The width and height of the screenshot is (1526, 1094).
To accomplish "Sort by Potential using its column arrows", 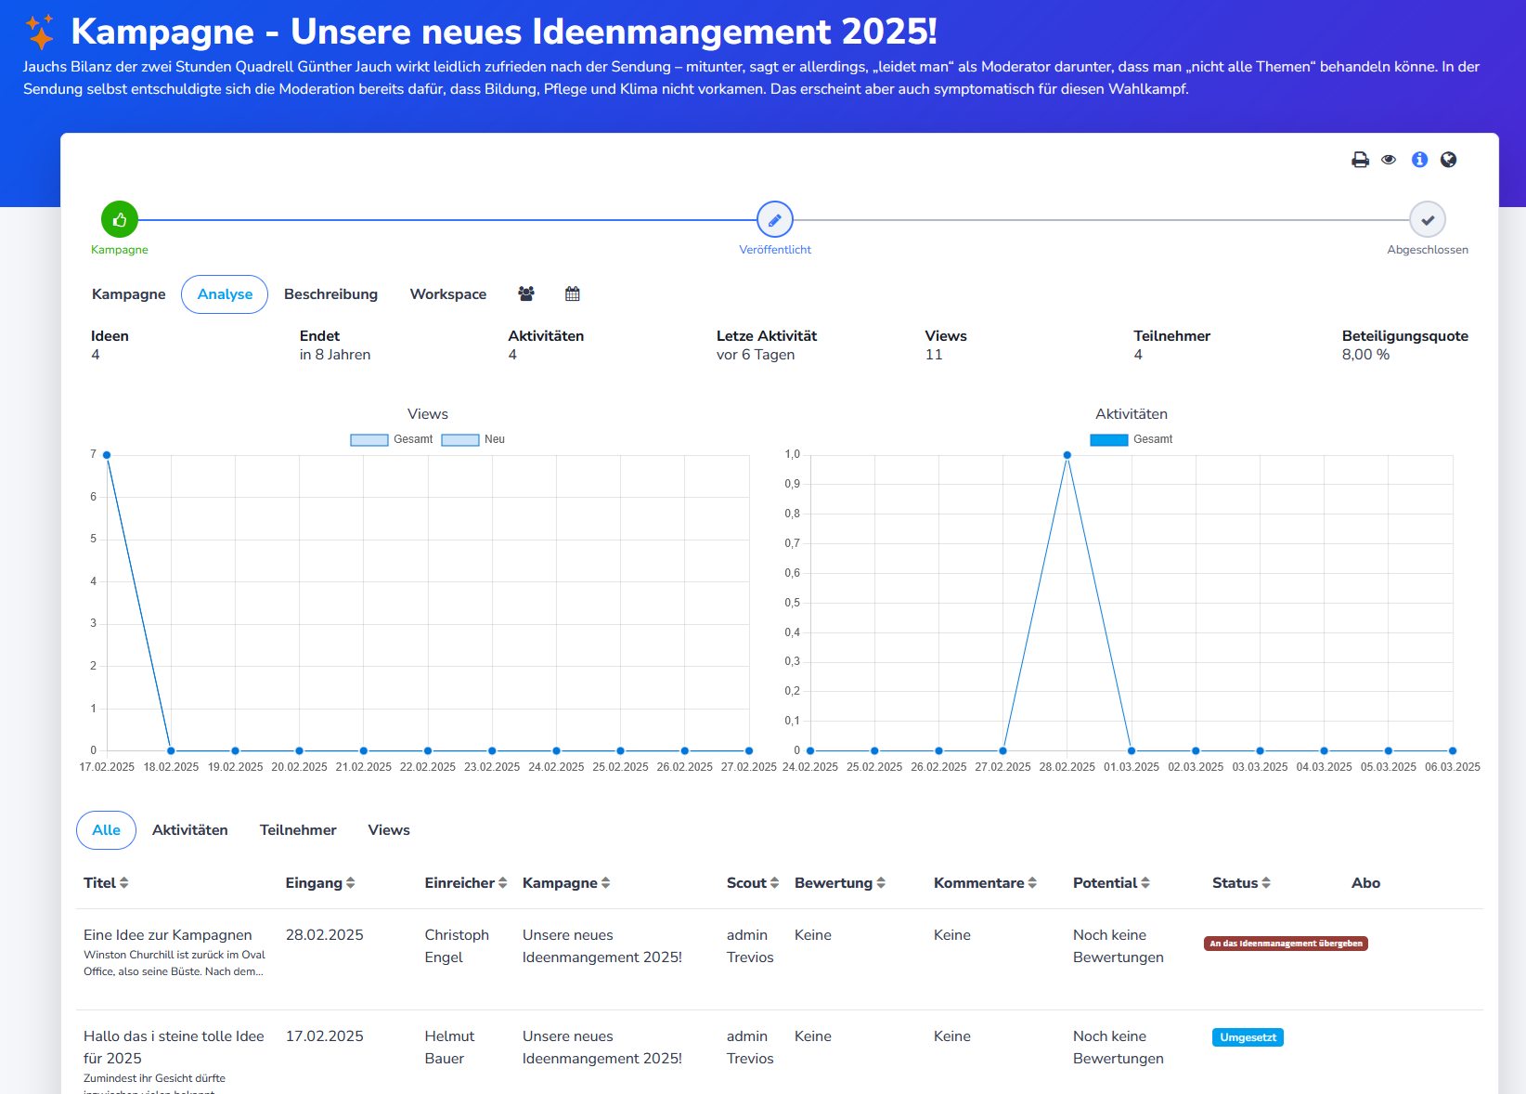I will (1148, 882).
